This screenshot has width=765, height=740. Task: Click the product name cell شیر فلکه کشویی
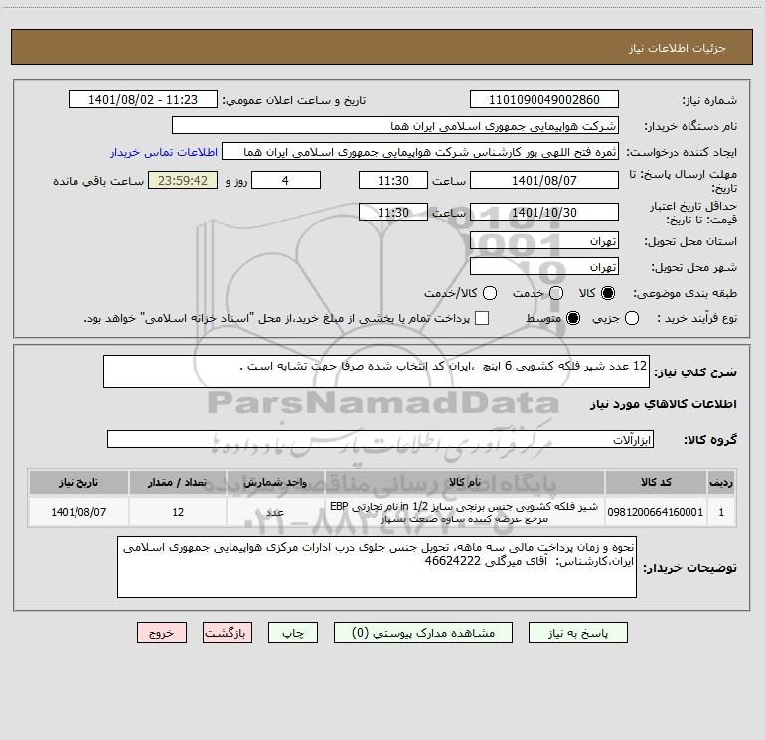pos(465,512)
